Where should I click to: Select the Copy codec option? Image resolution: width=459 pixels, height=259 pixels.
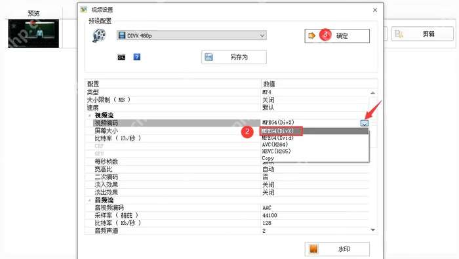click(x=268, y=158)
